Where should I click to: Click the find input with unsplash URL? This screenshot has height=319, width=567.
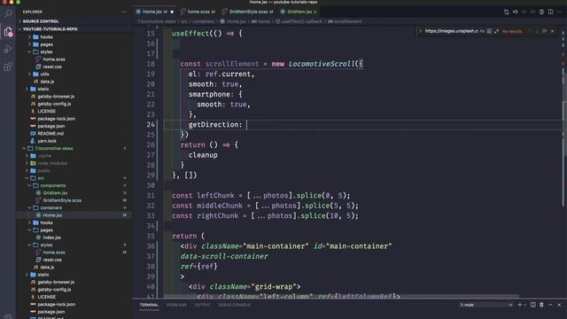451,32
